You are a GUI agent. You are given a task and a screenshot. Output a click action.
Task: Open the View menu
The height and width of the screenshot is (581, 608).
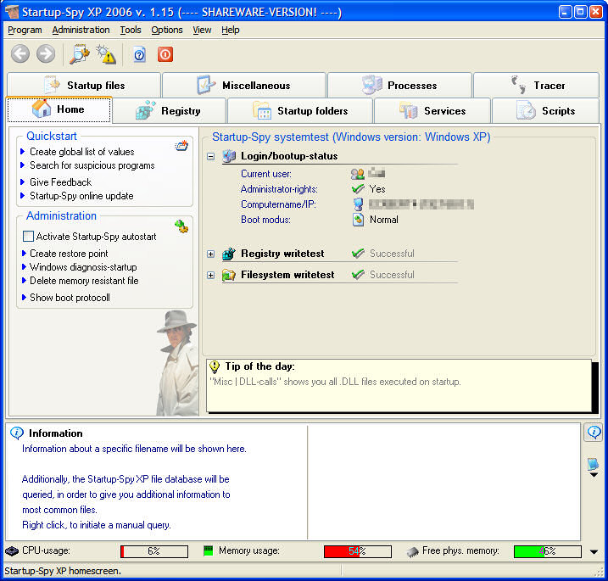202,30
